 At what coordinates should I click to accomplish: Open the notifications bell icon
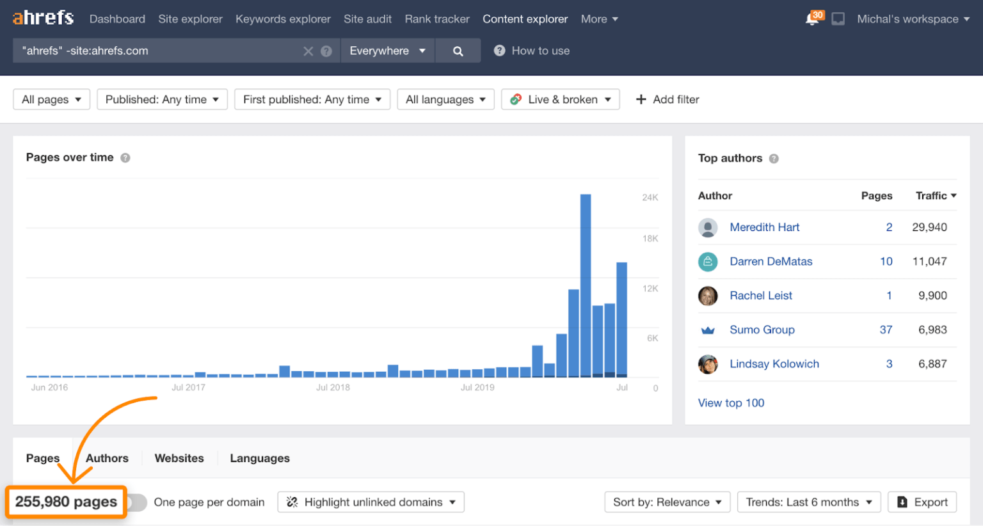click(813, 19)
